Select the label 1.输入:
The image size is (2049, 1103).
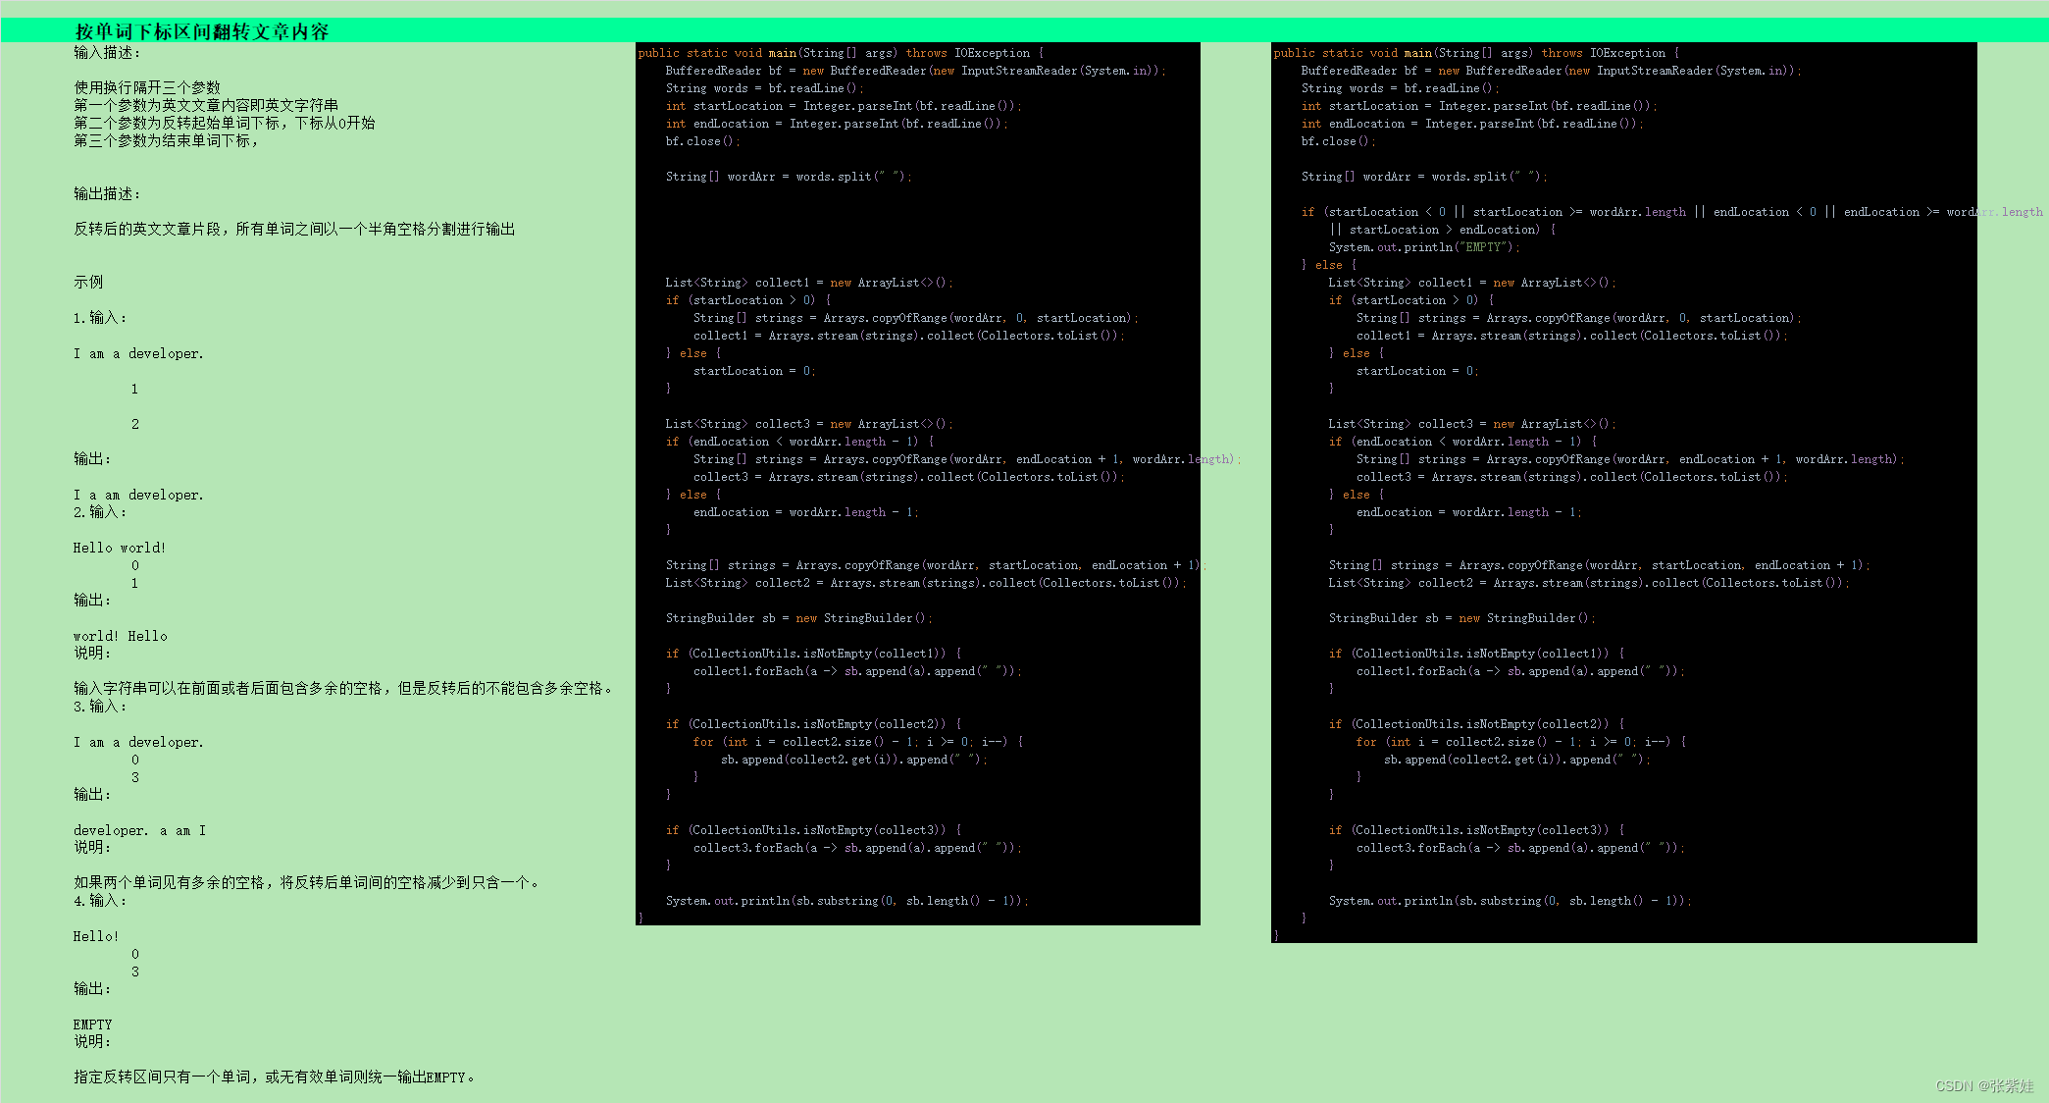point(100,318)
